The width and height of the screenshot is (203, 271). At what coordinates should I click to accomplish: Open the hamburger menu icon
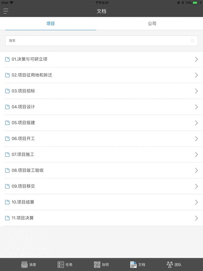pos(6,11)
